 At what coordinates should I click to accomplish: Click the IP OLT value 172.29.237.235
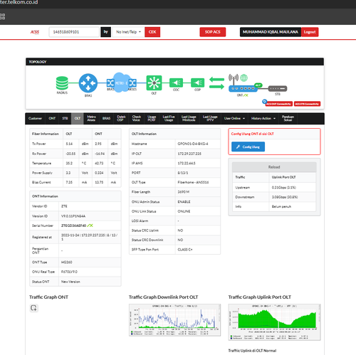(189, 154)
